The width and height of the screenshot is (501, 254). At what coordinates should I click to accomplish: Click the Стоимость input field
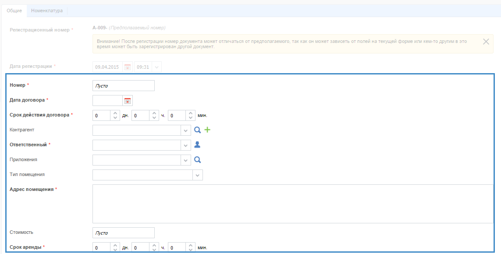coord(124,233)
